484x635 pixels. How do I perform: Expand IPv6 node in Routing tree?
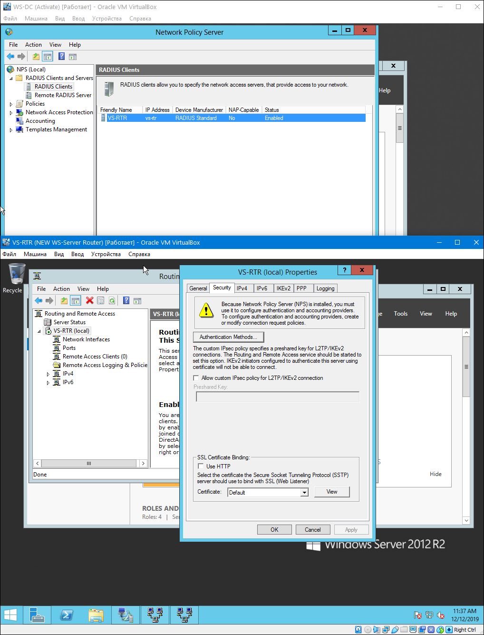[48, 383]
